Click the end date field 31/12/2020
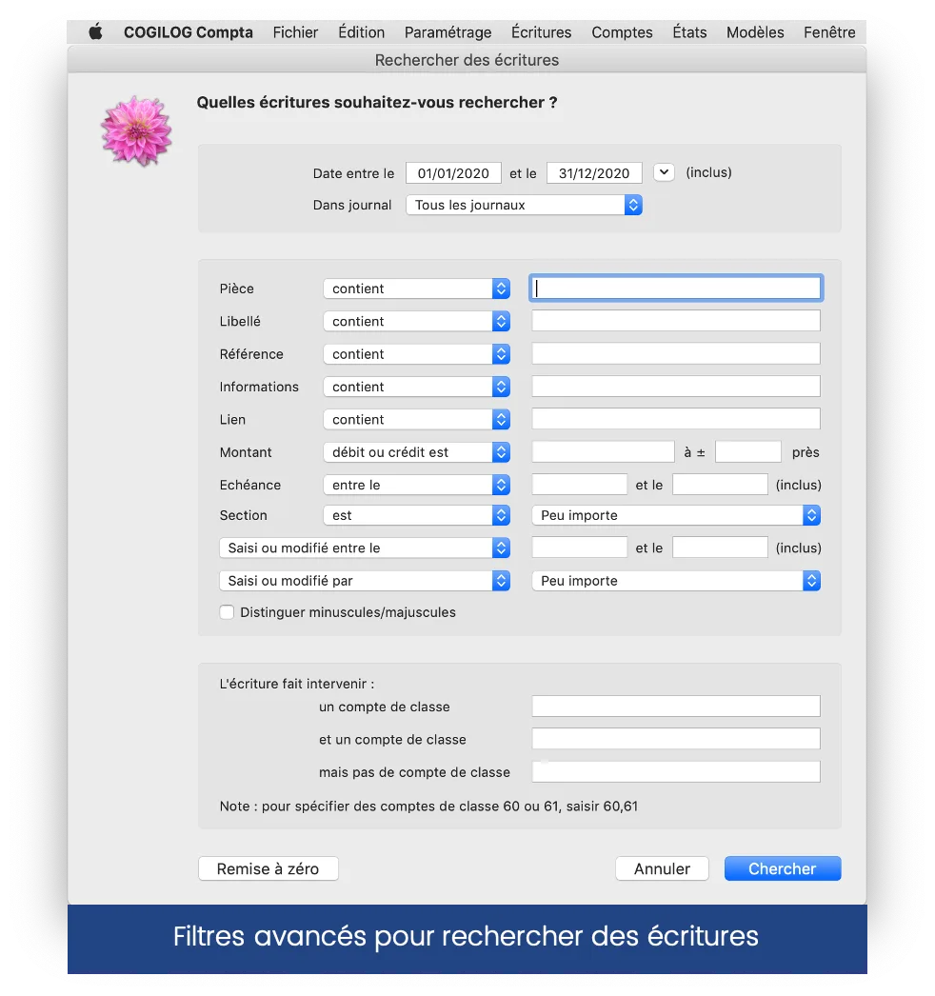 tap(594, 172)
